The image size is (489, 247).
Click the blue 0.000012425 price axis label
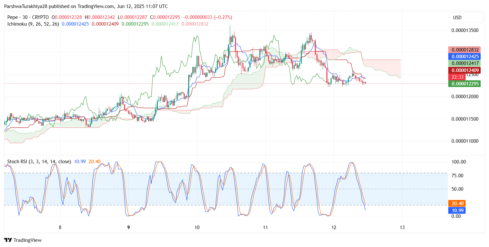(465, 56)
